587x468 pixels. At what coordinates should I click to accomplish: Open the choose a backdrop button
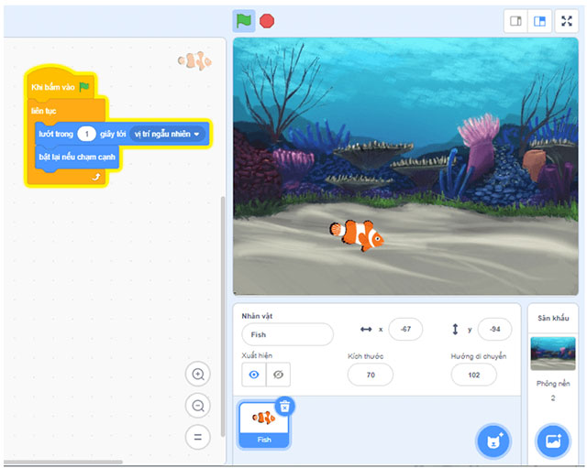(x=553, y=441)
